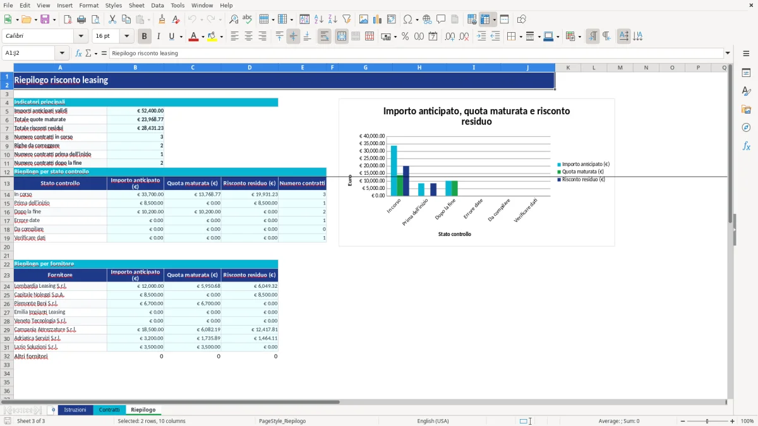Click 100% zoom level
This screenshot has height=426, width=758.
747,421
